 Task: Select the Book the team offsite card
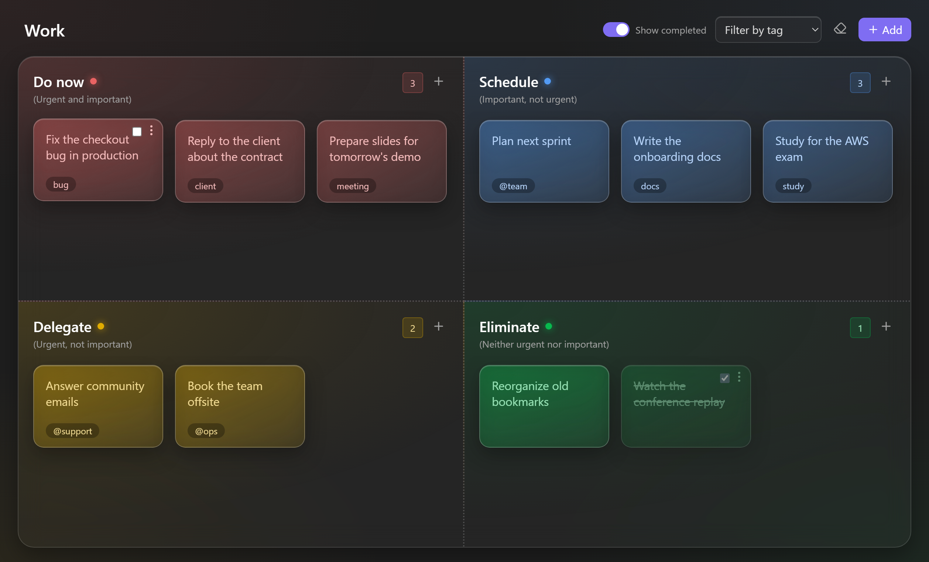[240, 406]
